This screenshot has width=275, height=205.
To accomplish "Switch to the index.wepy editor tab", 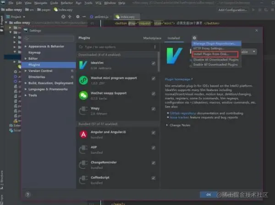I will click(127, 17).
